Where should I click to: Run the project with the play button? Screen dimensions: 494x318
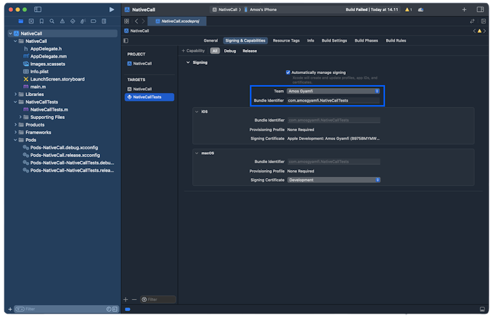[112, 9]
